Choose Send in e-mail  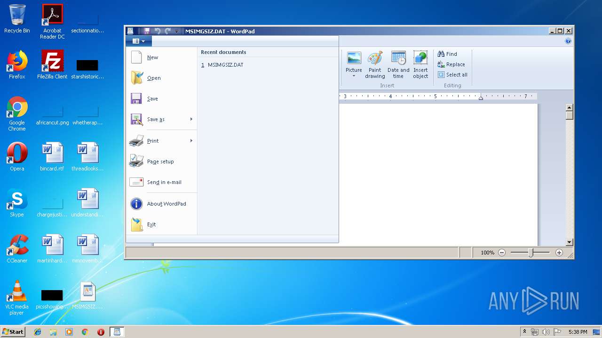pos(161,182)
